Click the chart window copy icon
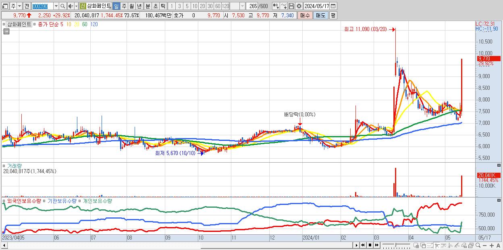This screenshot has height=250, width=503. 471,246
